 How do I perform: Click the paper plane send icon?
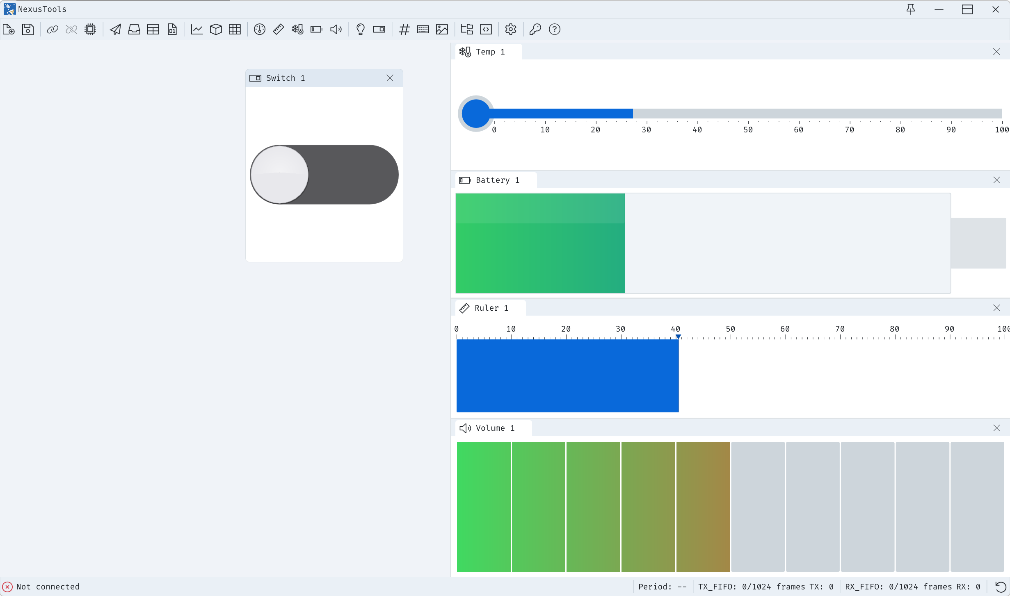115,30
